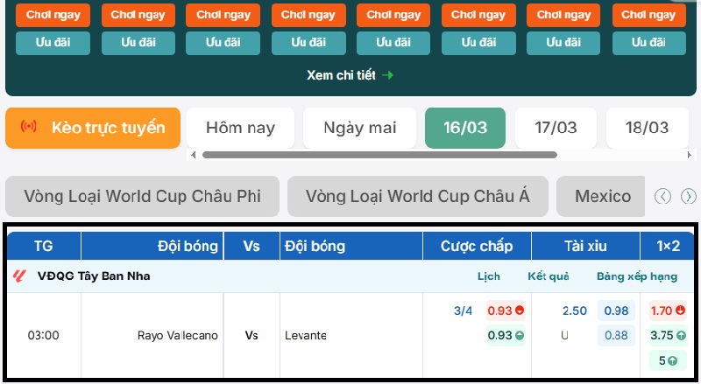Image resolution: width=701 pixels, height=384 pixels.
Task: Select the Mexico league tab
Action: pos(603,196)
